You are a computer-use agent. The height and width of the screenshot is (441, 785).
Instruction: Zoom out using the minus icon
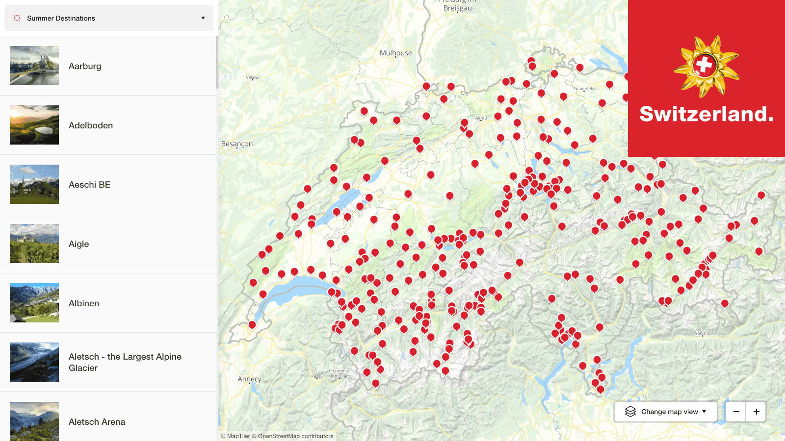pyautogui.click(x=736, y=412)
